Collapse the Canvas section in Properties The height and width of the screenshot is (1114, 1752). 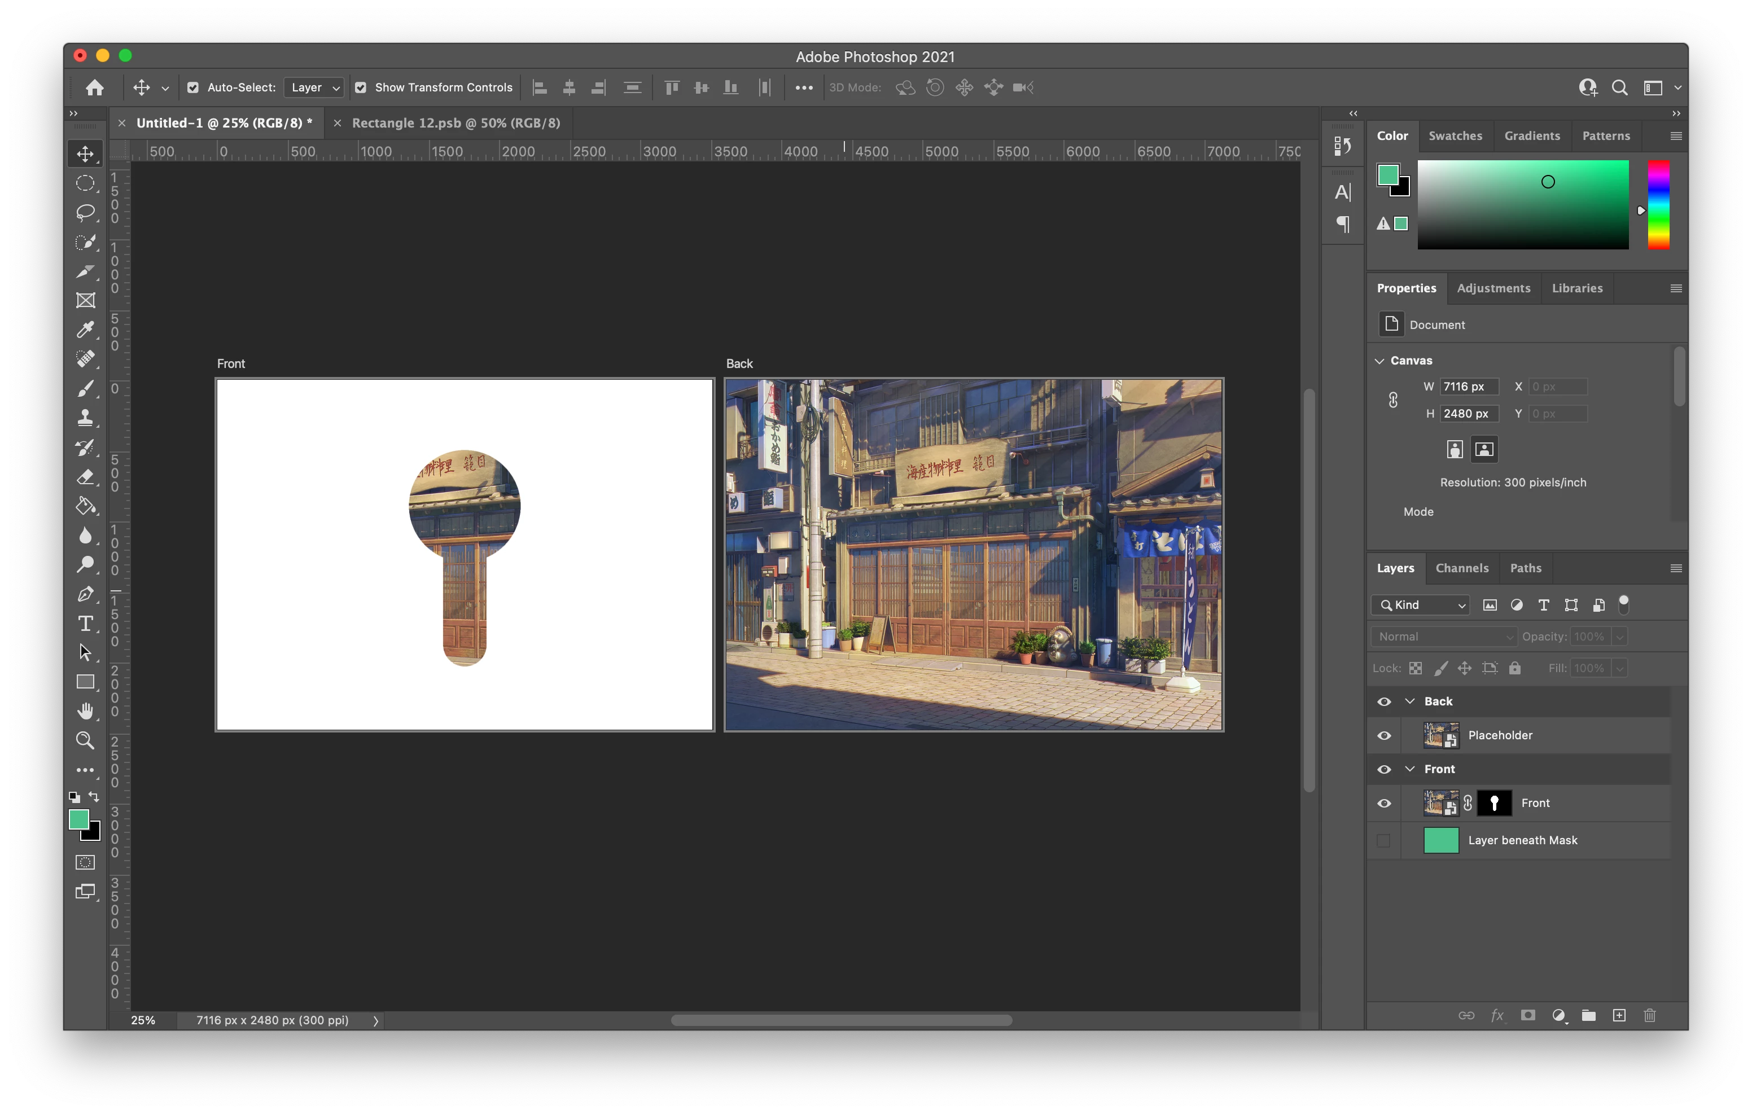pos(1379,361)
